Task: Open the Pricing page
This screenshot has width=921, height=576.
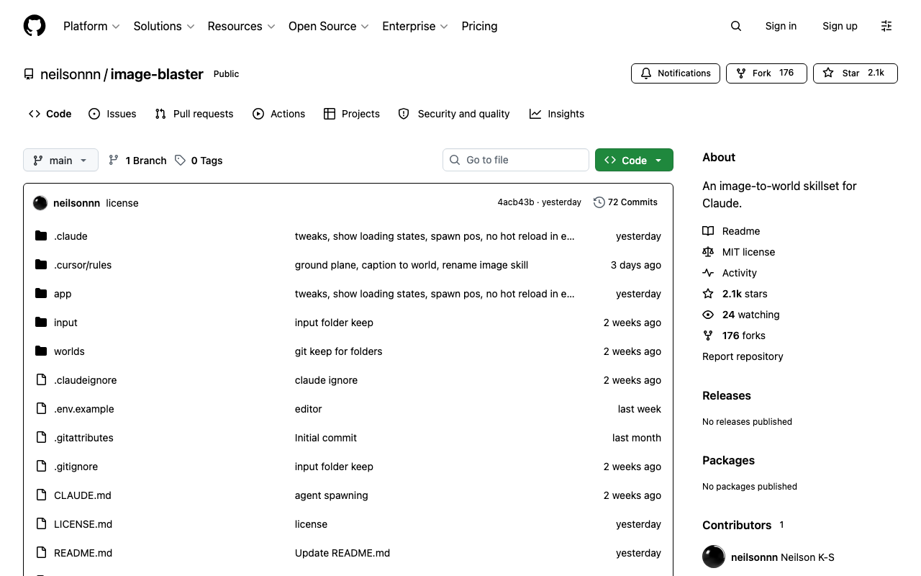Action: pyautogui.click(x=479, y=26)
